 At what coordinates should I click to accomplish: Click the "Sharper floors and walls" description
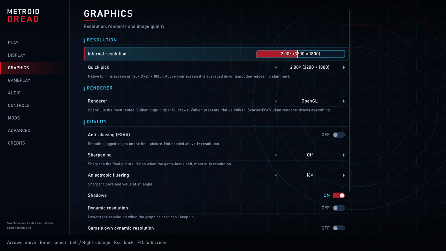(x=121, y=184)
